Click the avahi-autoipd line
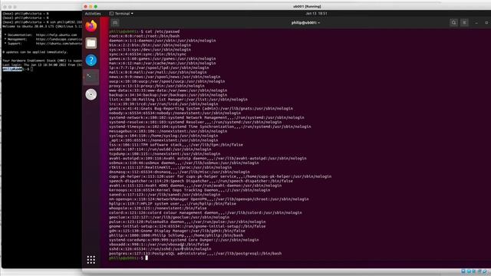491x276 pixels. point(208,159)
